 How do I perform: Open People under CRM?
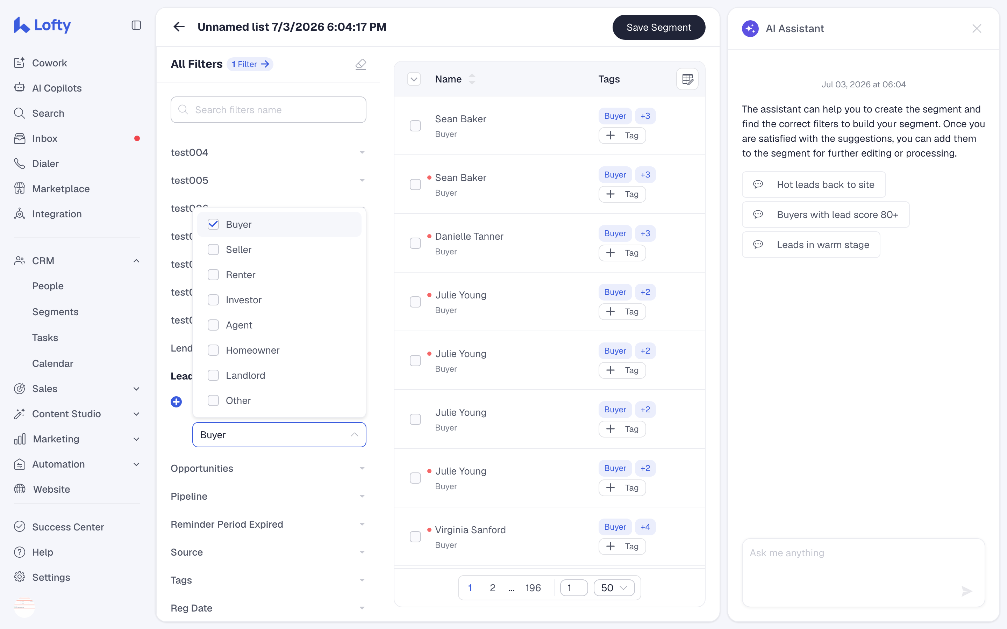pos(48,286)
